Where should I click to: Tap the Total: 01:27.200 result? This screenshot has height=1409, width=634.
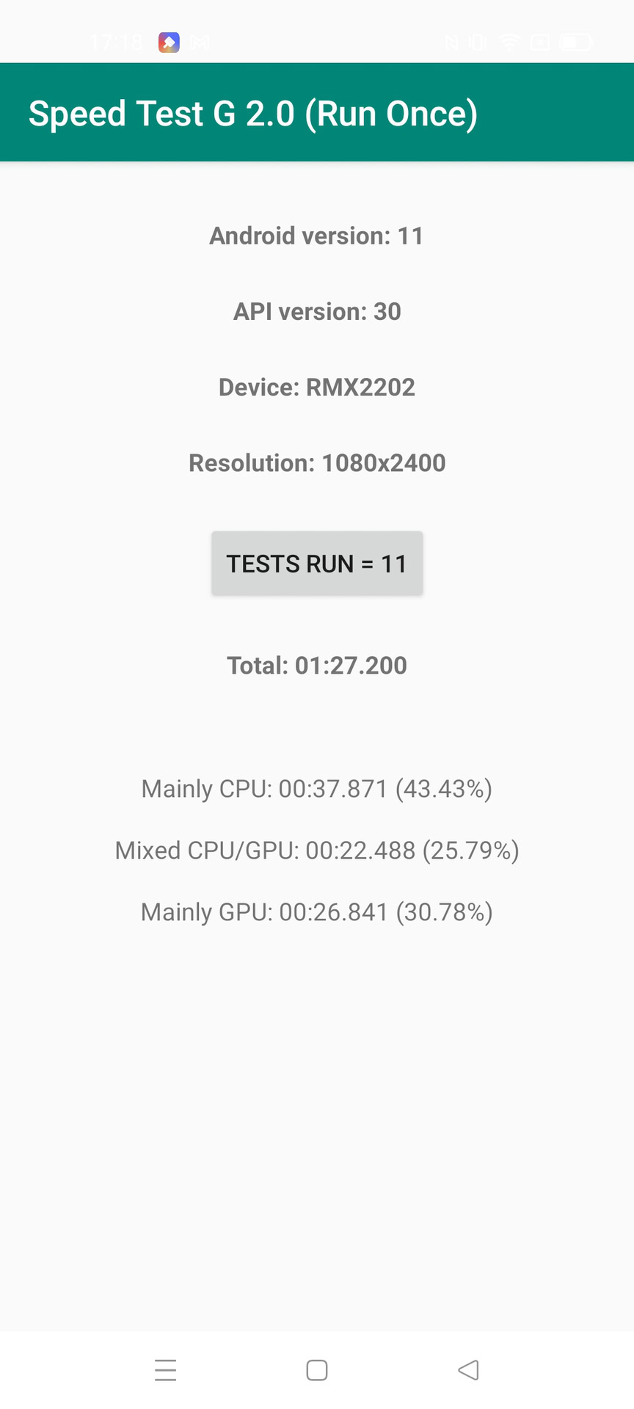(x=317, y=666)
